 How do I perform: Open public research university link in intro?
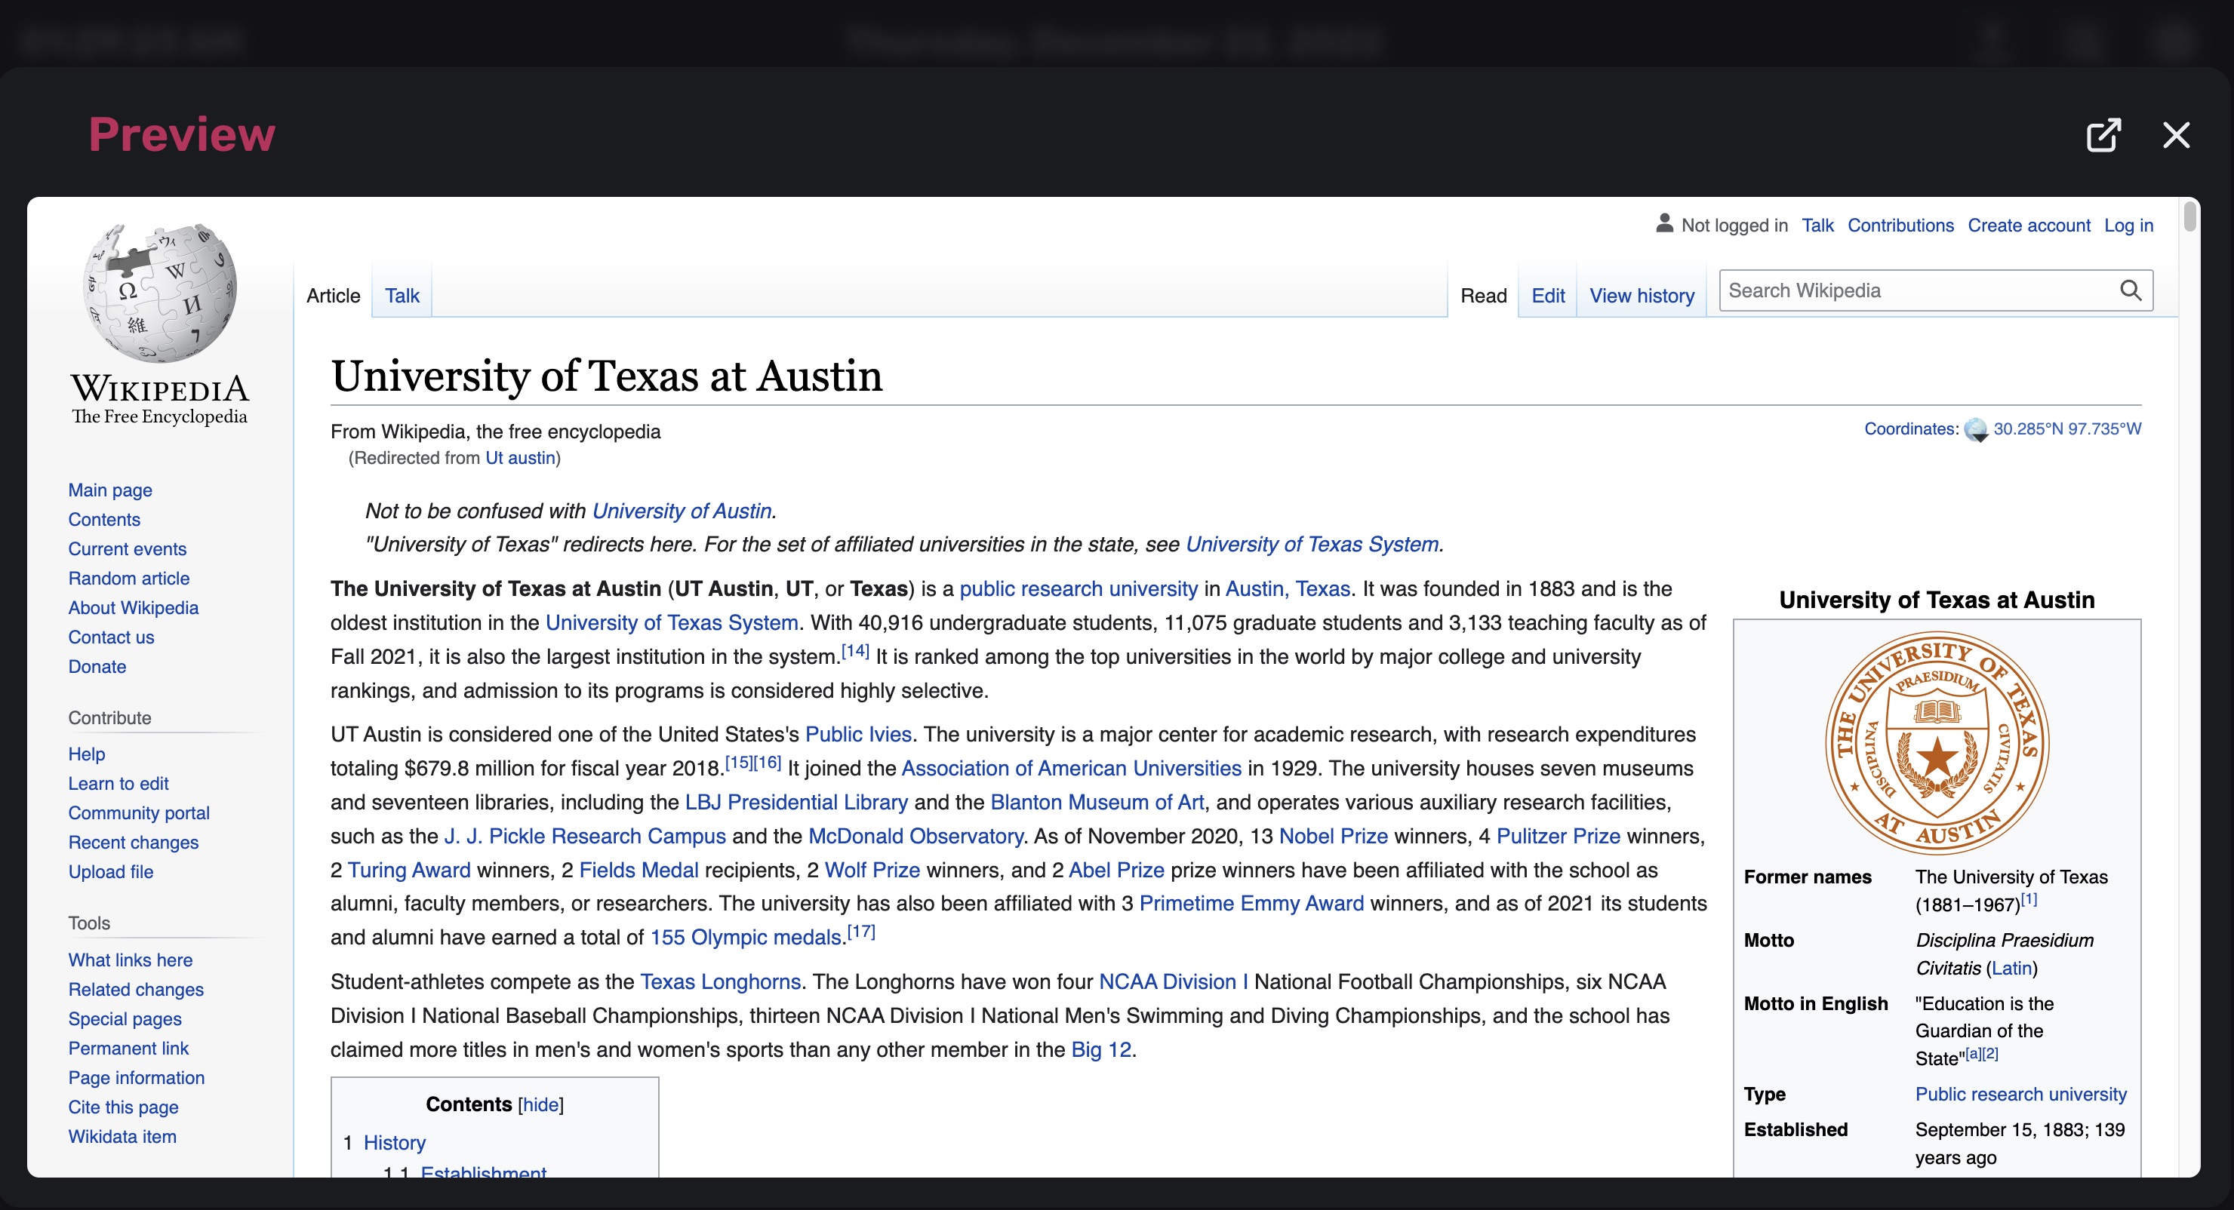1078,588
